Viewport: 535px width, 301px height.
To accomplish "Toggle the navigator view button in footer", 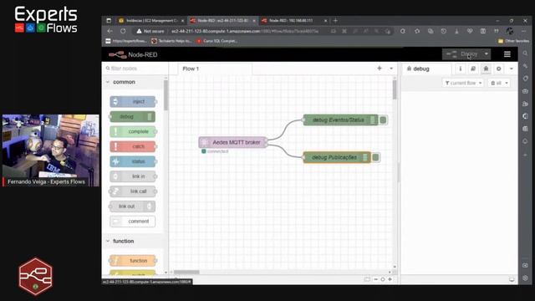I will 367,279.
